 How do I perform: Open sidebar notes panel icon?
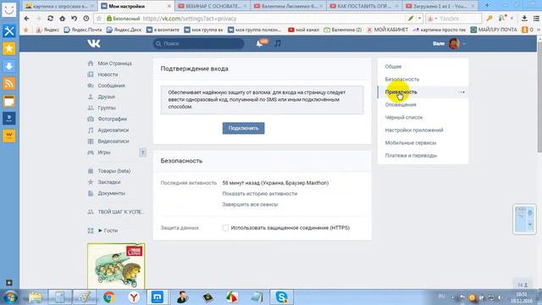click(9, 101)
